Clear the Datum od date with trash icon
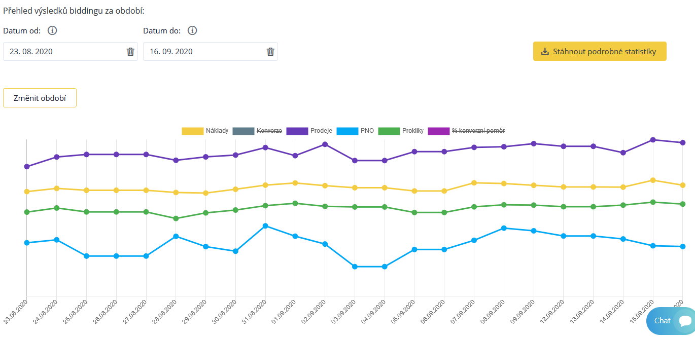 coord(130,52)
